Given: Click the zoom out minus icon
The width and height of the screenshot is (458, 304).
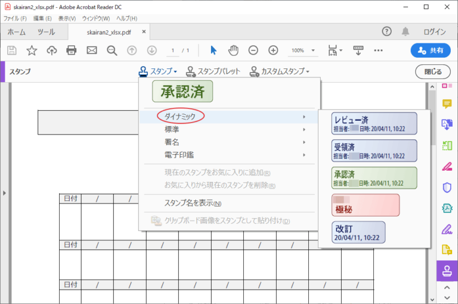Looking at the screenshot, I should click(253, 51).
